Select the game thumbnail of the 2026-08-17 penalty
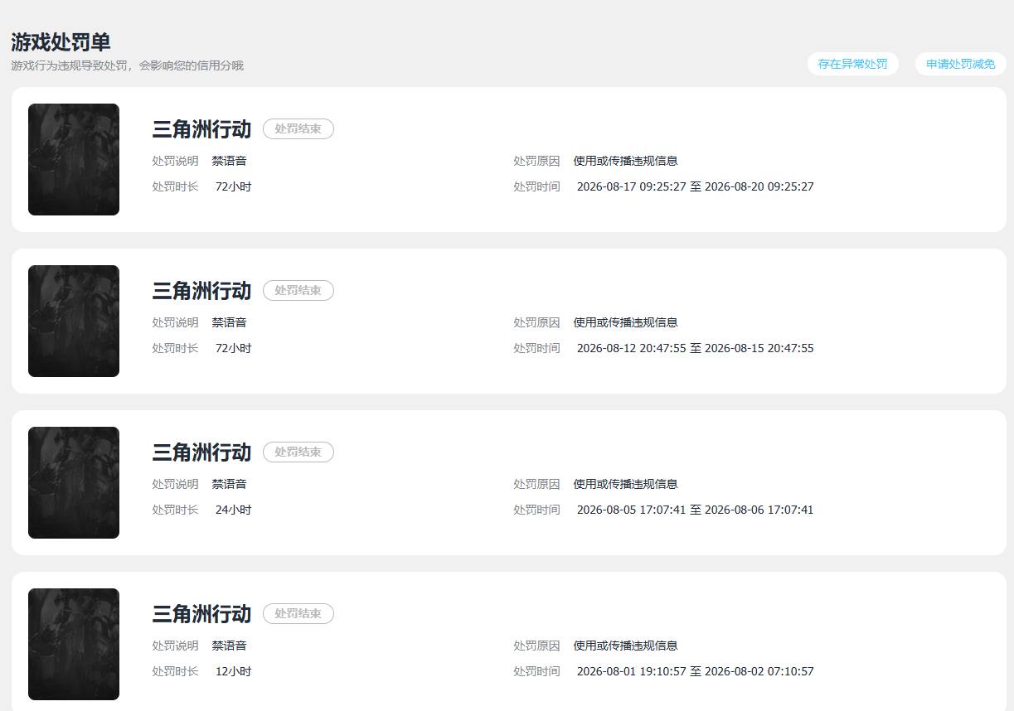 coord(74,159)
